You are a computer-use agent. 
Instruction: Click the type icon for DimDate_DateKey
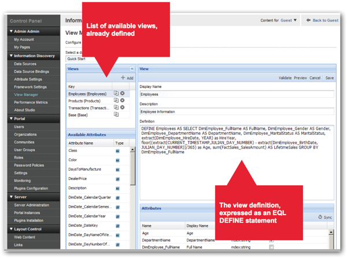pos(118,226)
